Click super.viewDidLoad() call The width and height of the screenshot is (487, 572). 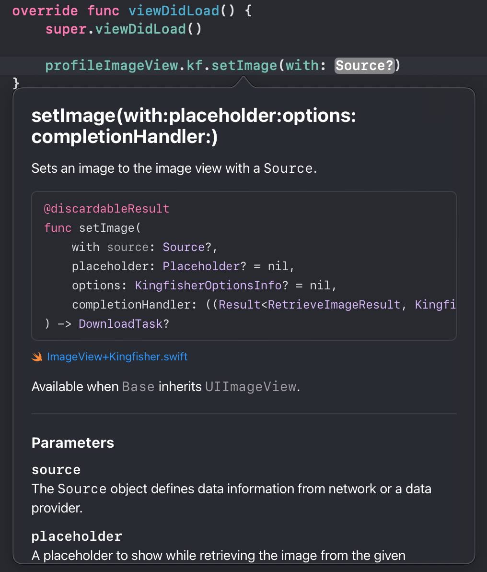coord(124,29)
